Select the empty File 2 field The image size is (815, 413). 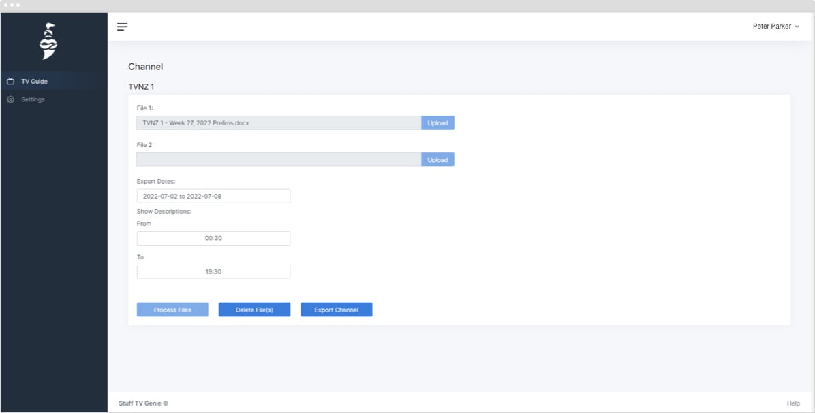(279, 160)
